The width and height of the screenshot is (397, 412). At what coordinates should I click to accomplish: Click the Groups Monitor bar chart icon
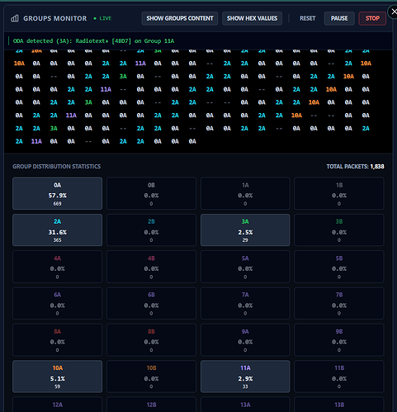click(x=15, y=18)
